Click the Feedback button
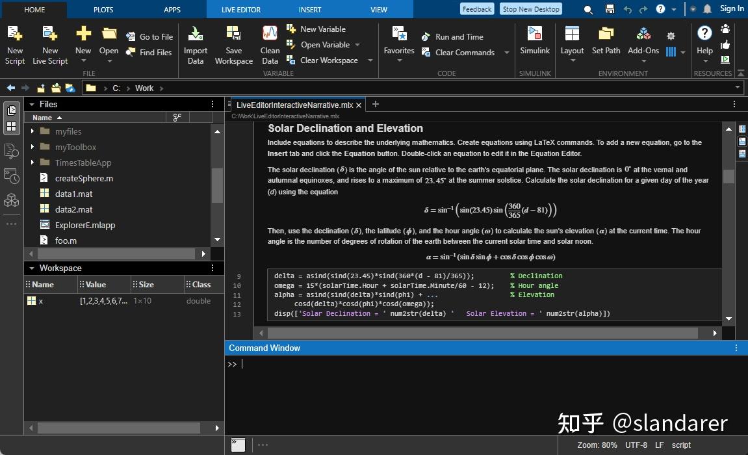This screenshot has width=748, height=455. [476, 8]
